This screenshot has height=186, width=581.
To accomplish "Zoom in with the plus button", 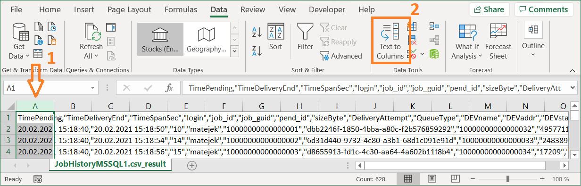I will [x=542, y=179].
